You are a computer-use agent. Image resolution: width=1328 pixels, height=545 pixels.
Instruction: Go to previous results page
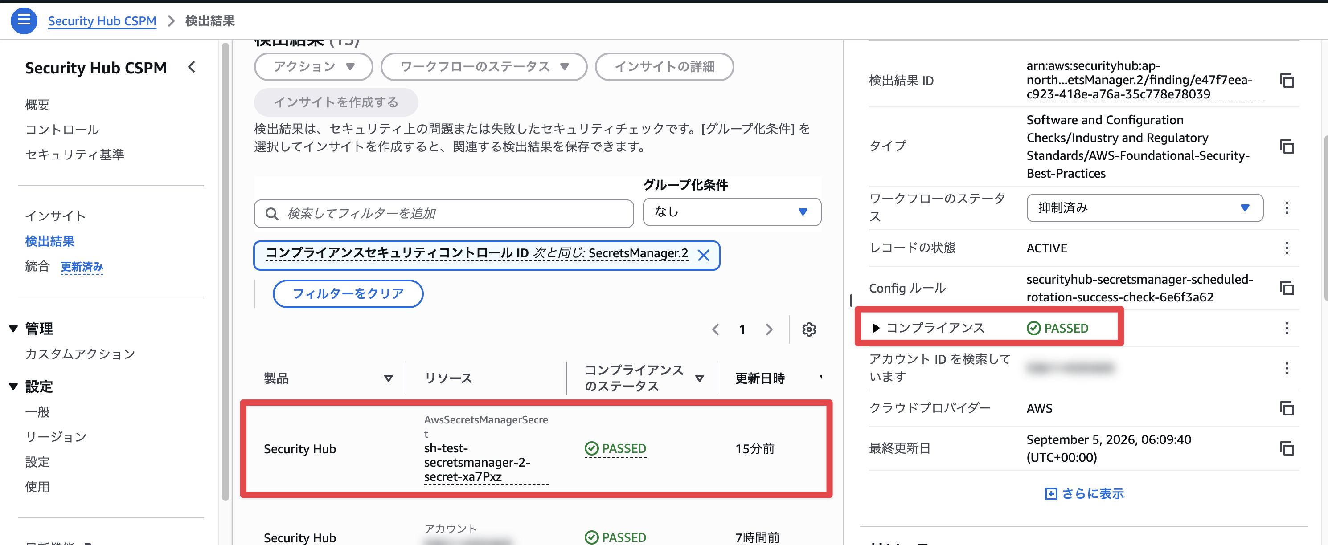(x=716, y=329)
